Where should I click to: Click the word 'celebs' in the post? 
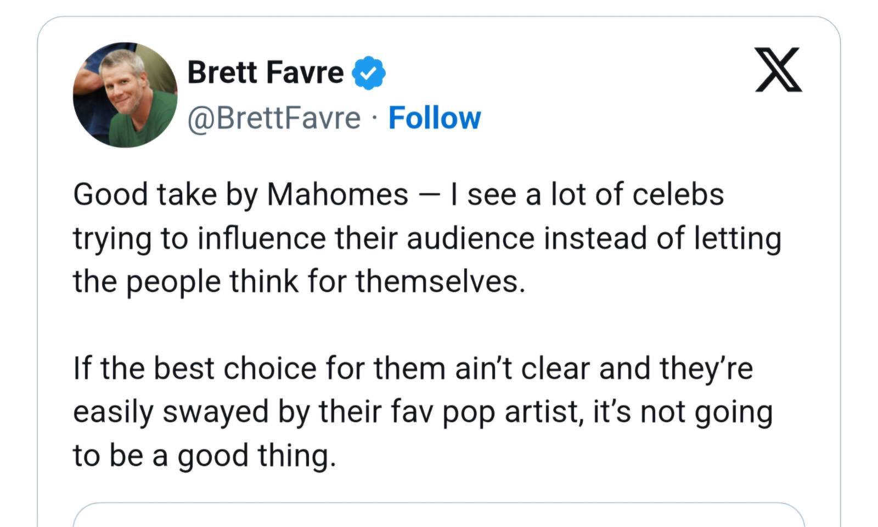click(678, 195)
